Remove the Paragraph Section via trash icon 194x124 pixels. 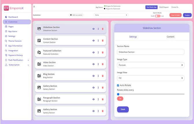(x=102, y=99)
